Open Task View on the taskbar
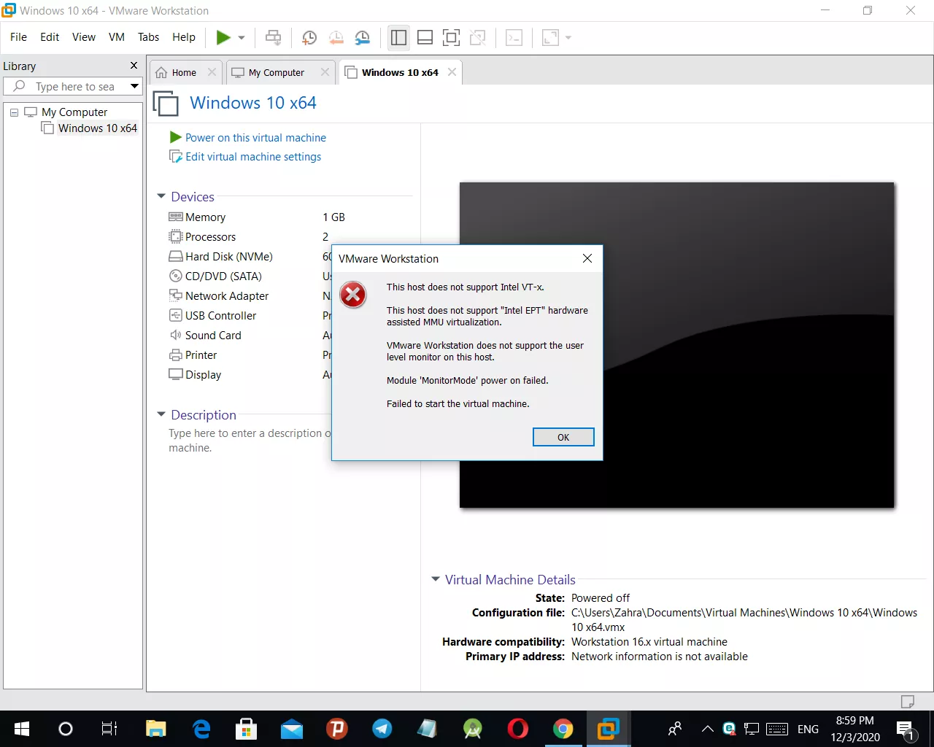This screenshot has width=934, height=747. 109,729
